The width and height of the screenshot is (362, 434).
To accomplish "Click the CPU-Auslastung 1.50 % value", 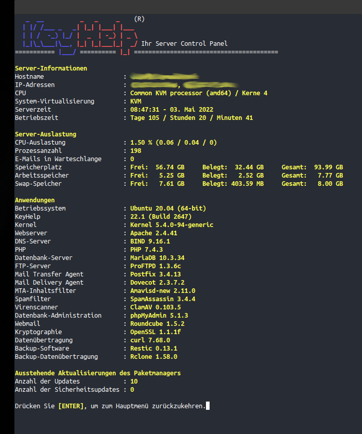I will 142,143.
